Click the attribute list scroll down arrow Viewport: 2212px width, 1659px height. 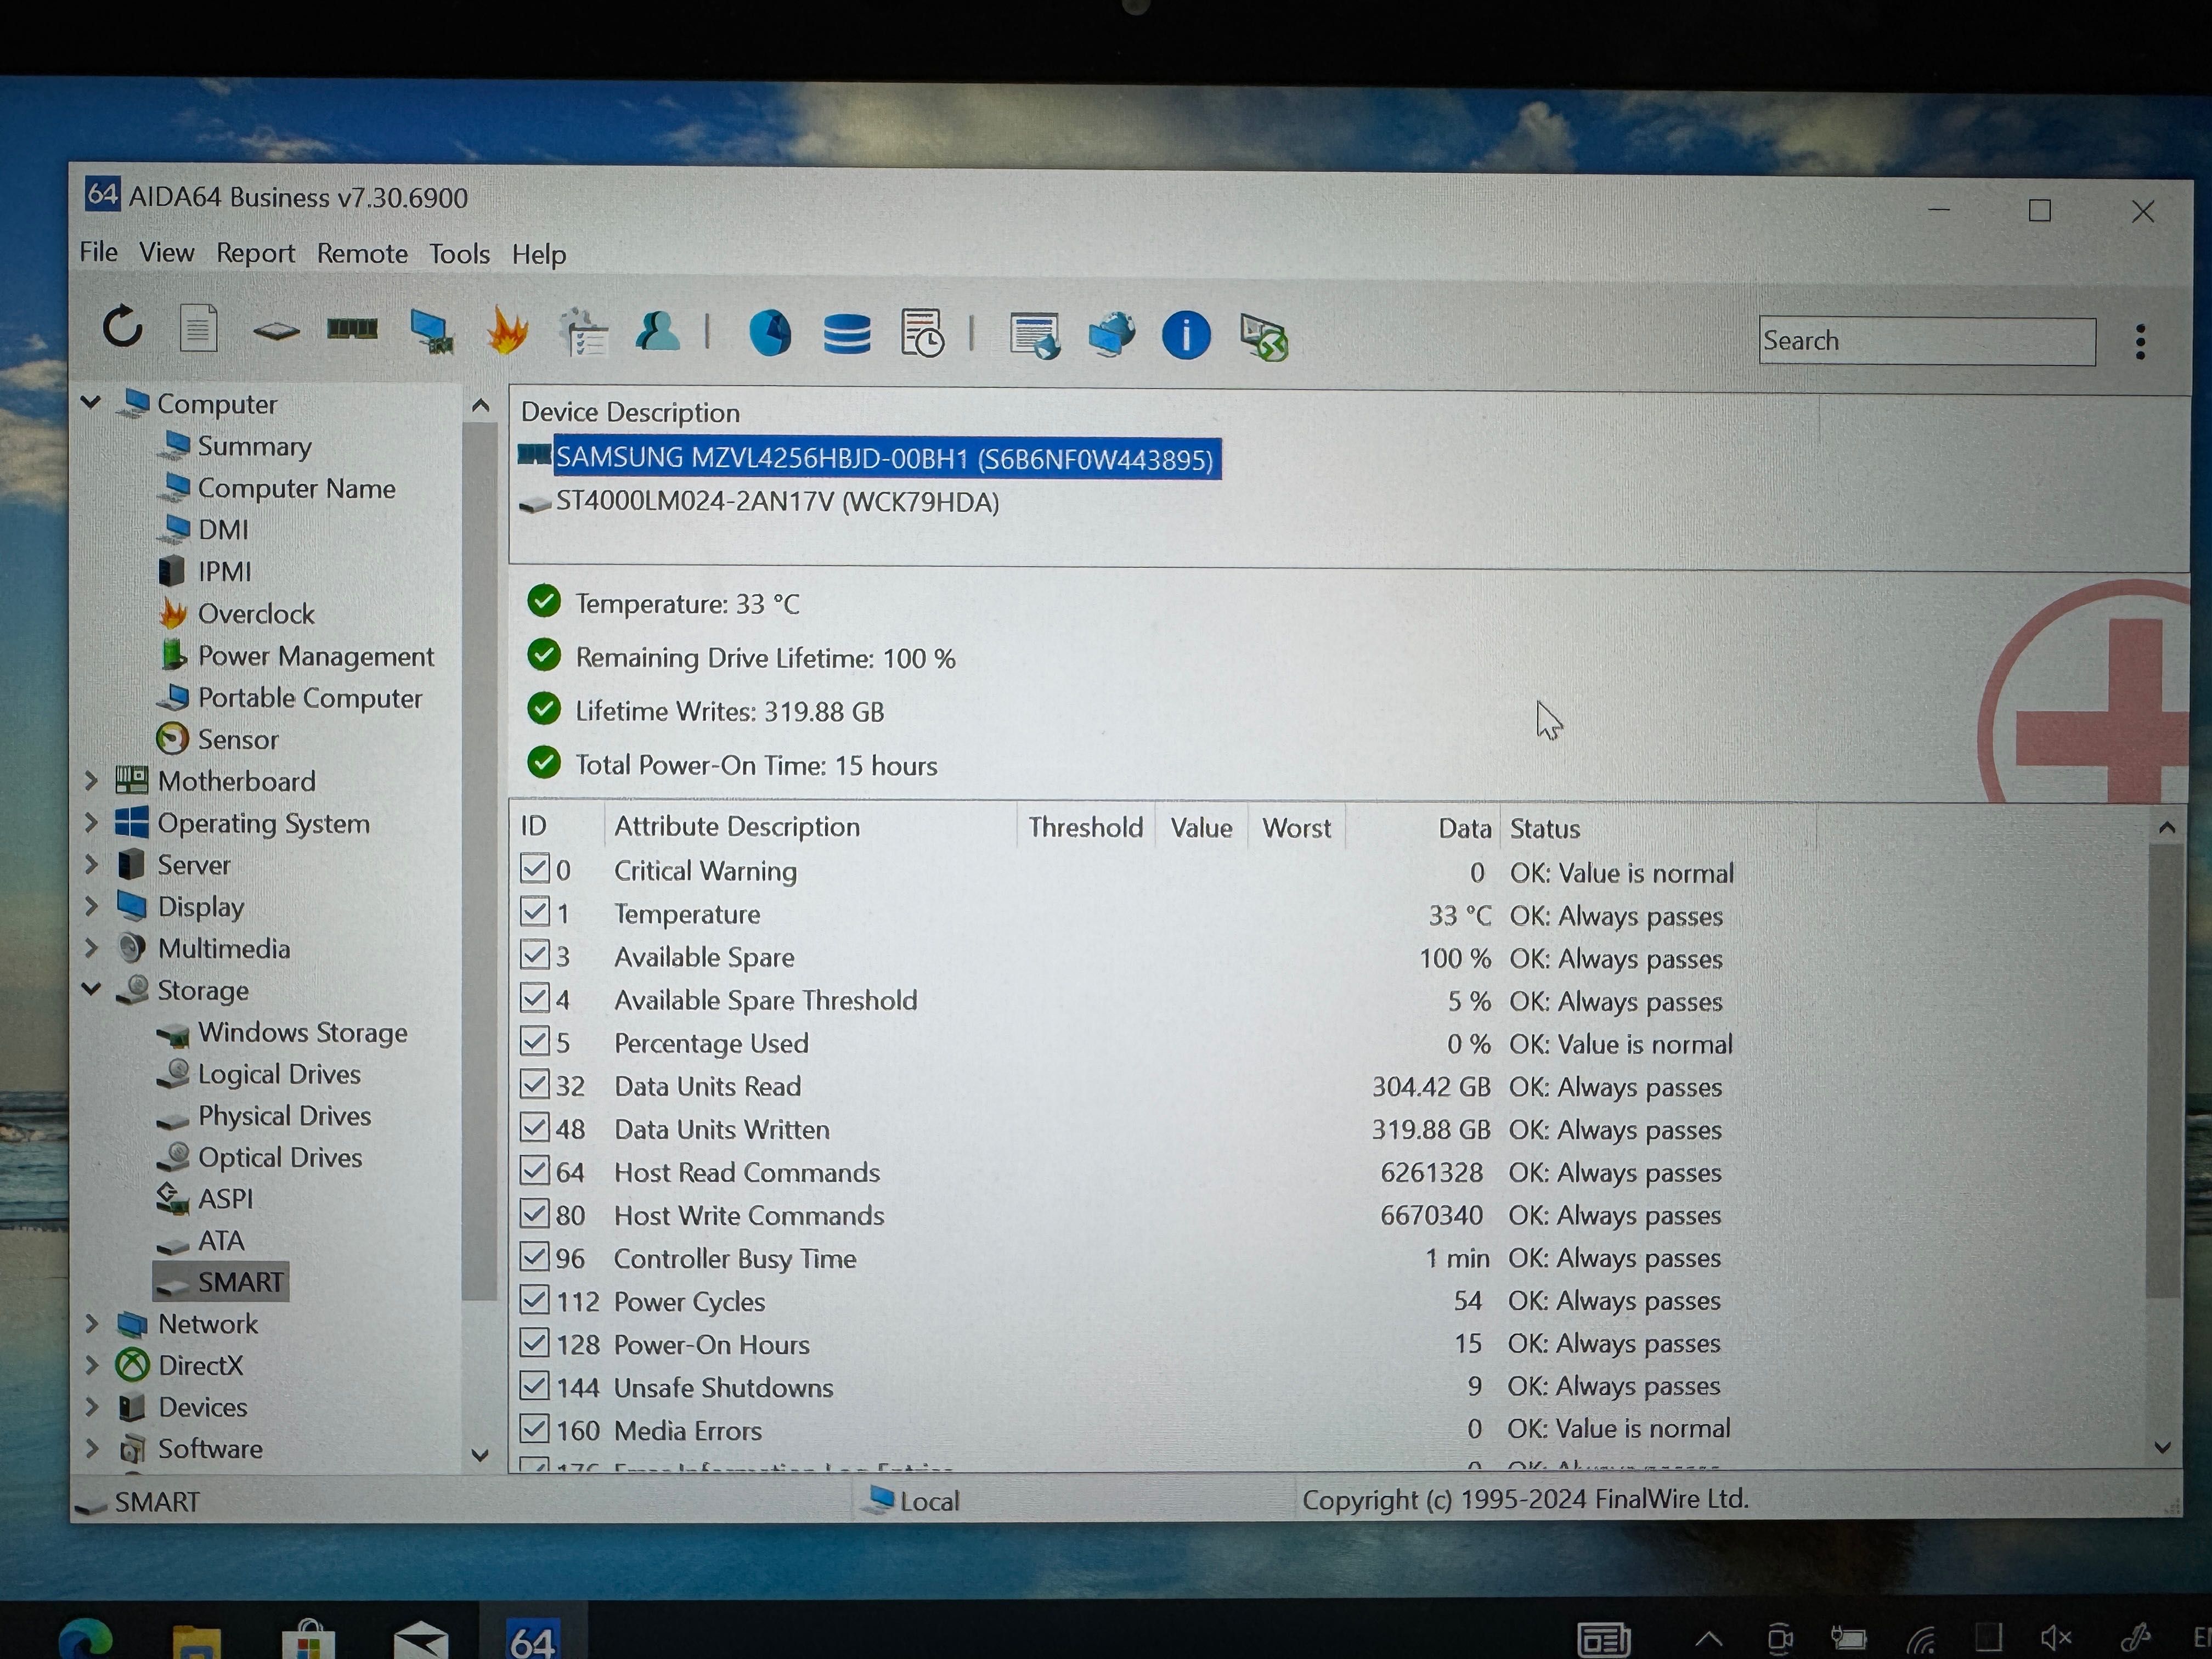pos(2164,1447)
